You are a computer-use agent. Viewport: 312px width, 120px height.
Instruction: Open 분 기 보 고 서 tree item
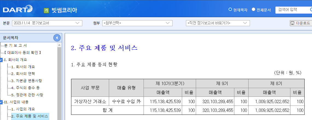coord(16,46)
